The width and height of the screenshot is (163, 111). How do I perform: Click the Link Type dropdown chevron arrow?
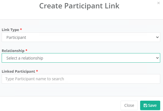(157, 37)
